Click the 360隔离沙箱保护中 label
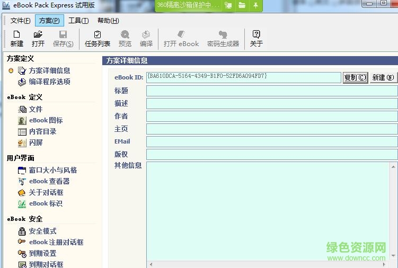Image resolution: width=398 pixels, height=268 pixels. [x=188, y=5]
